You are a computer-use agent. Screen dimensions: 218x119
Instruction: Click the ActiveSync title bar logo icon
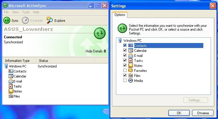(5, 5)
